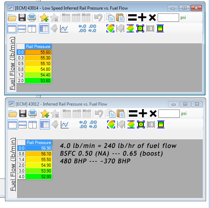This screenshot has width=210, height=208.
Task: Open 2D line chart view in 43012 window
Action: pos(65,124)
